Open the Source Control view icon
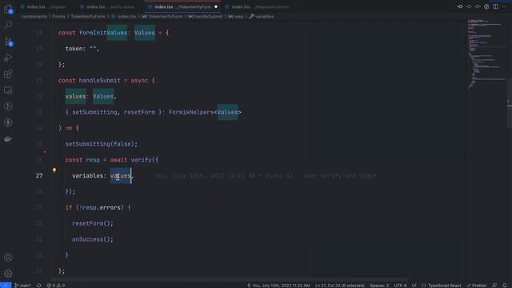512x288 pixels. click(8, 42)
